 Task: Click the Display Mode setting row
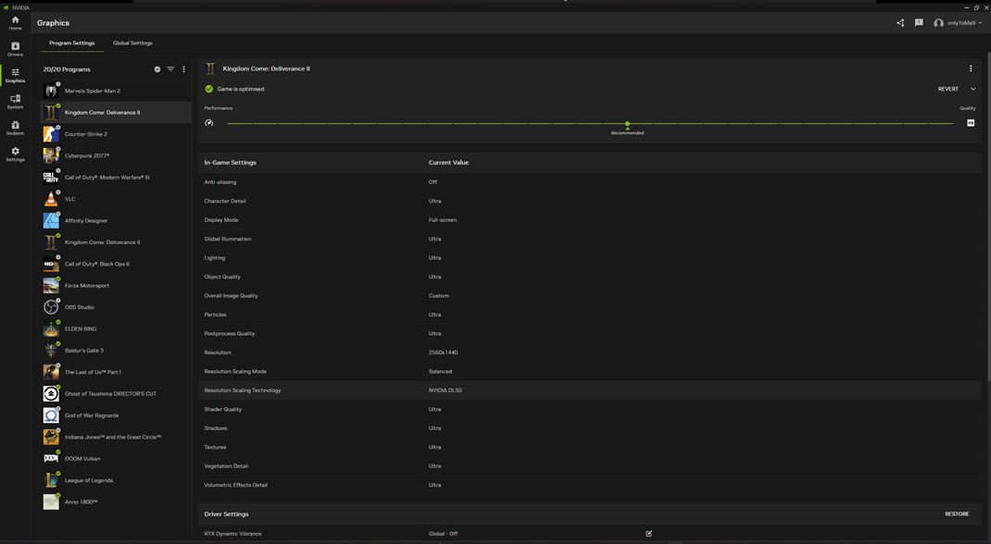(x=590, y=220)
